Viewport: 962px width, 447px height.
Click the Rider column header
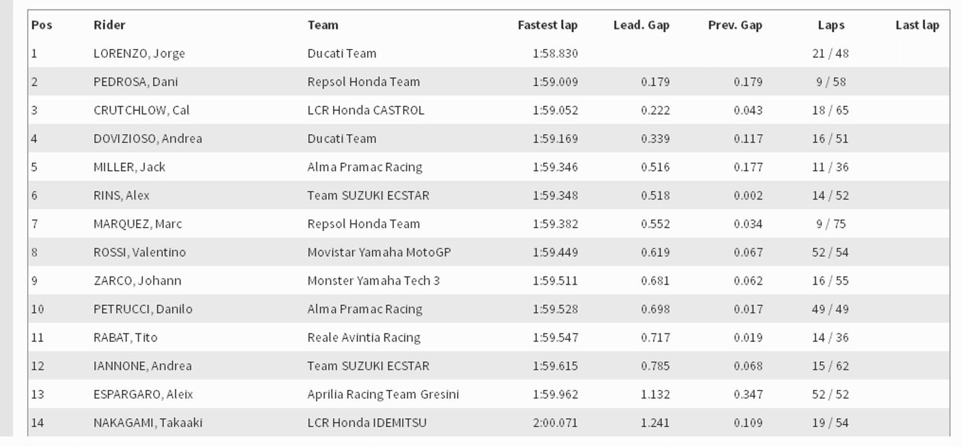click(109, 25)
